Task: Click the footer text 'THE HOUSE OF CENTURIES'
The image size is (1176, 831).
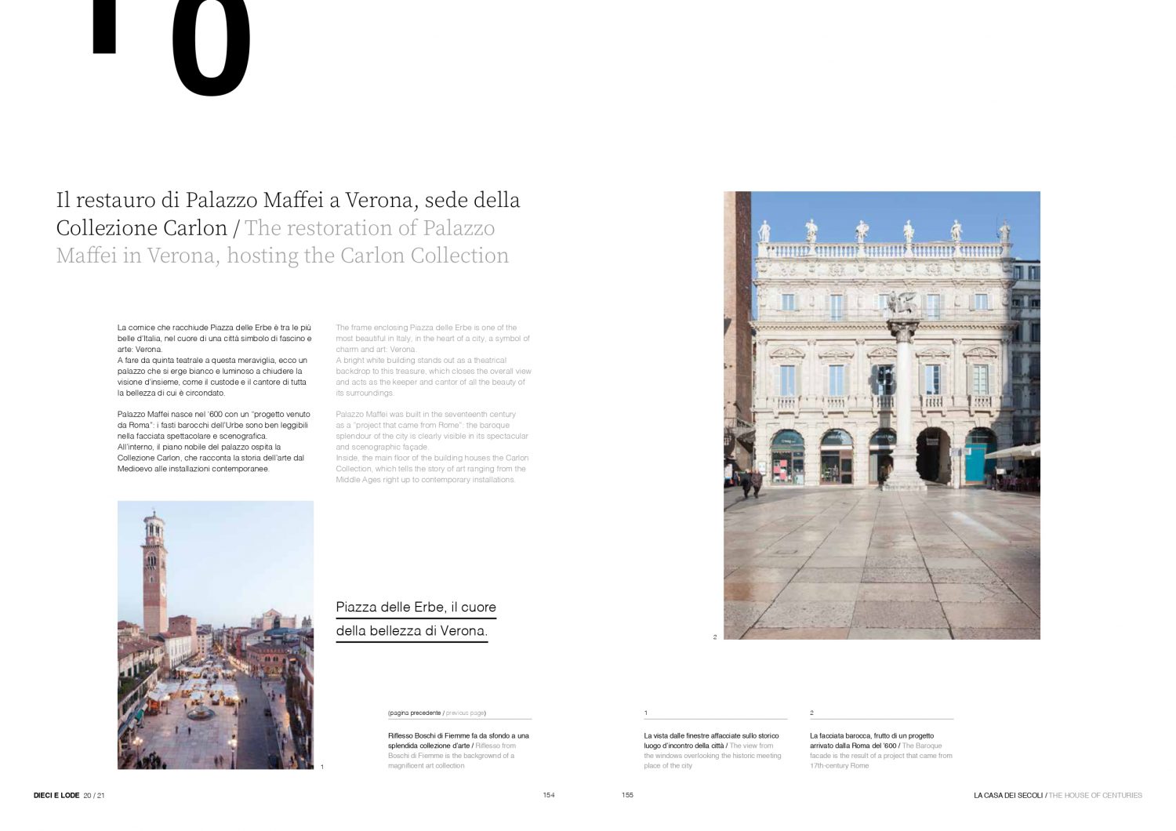Action: 1095,796
